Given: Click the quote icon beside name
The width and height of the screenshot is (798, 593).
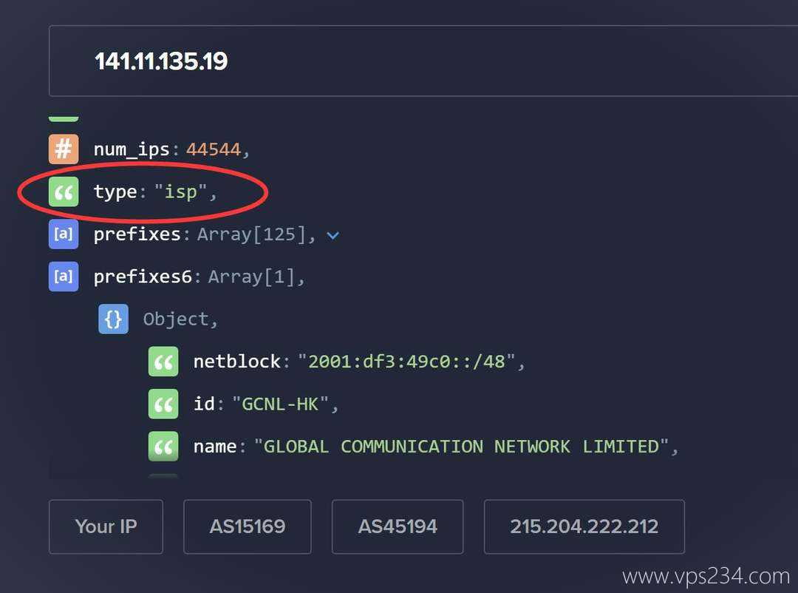Looking at the screenshot, I should (x=163, y=447).
